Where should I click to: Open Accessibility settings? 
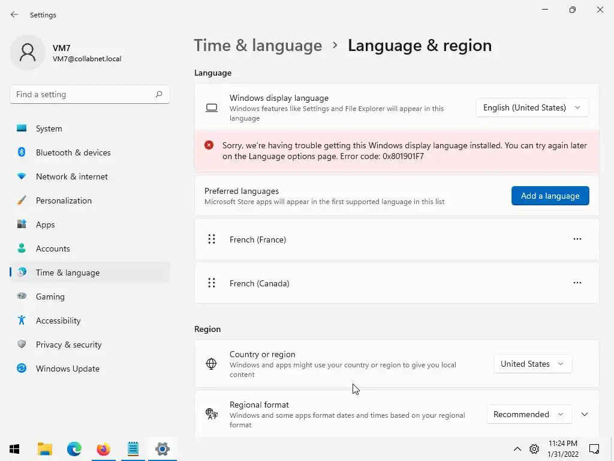90,321
